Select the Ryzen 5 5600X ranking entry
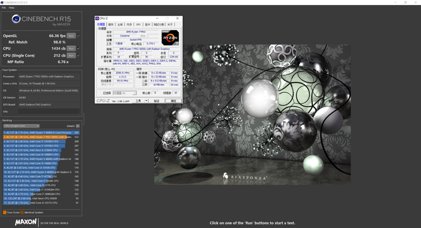421x228 pixels. 41,133
